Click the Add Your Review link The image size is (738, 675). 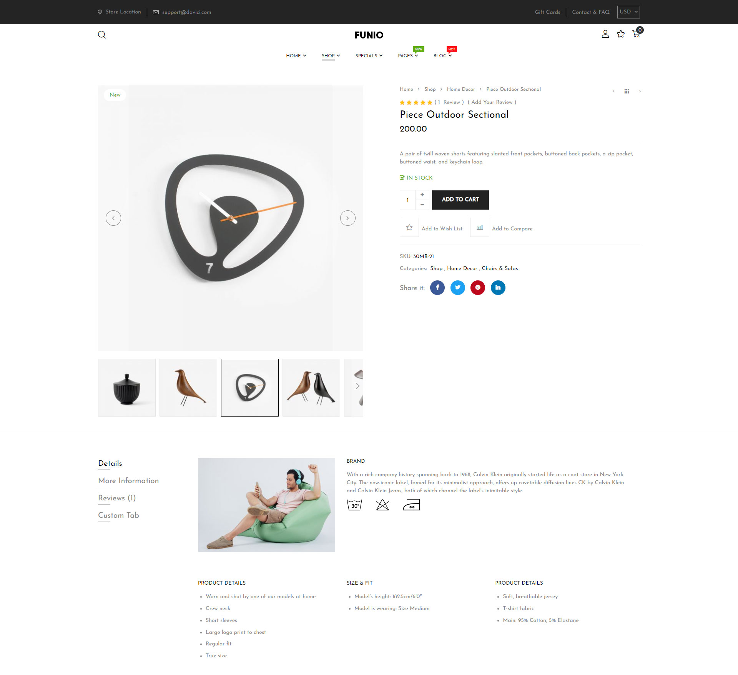(x=492, y=102)
